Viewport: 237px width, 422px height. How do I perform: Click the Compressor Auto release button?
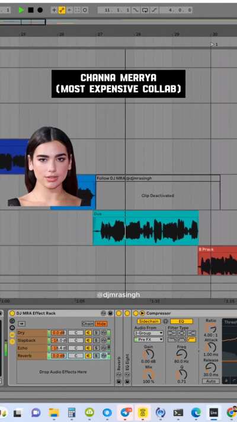click(211, 381)
